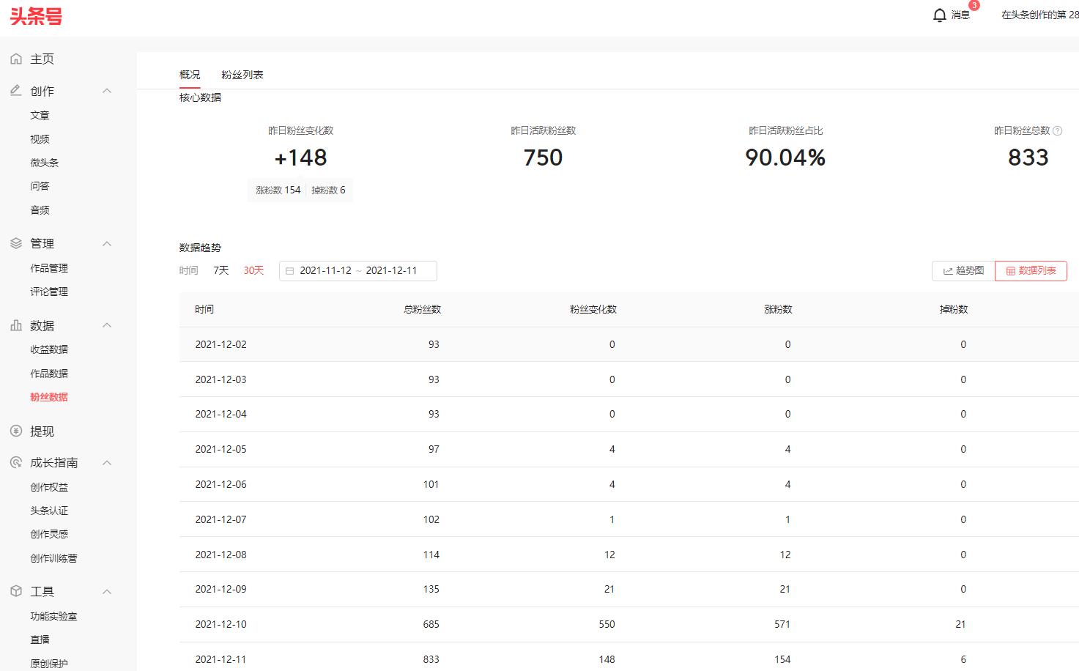Click the 90.04% active ratio value
This screenshot has width=1079, height=671.
(785, 157)
